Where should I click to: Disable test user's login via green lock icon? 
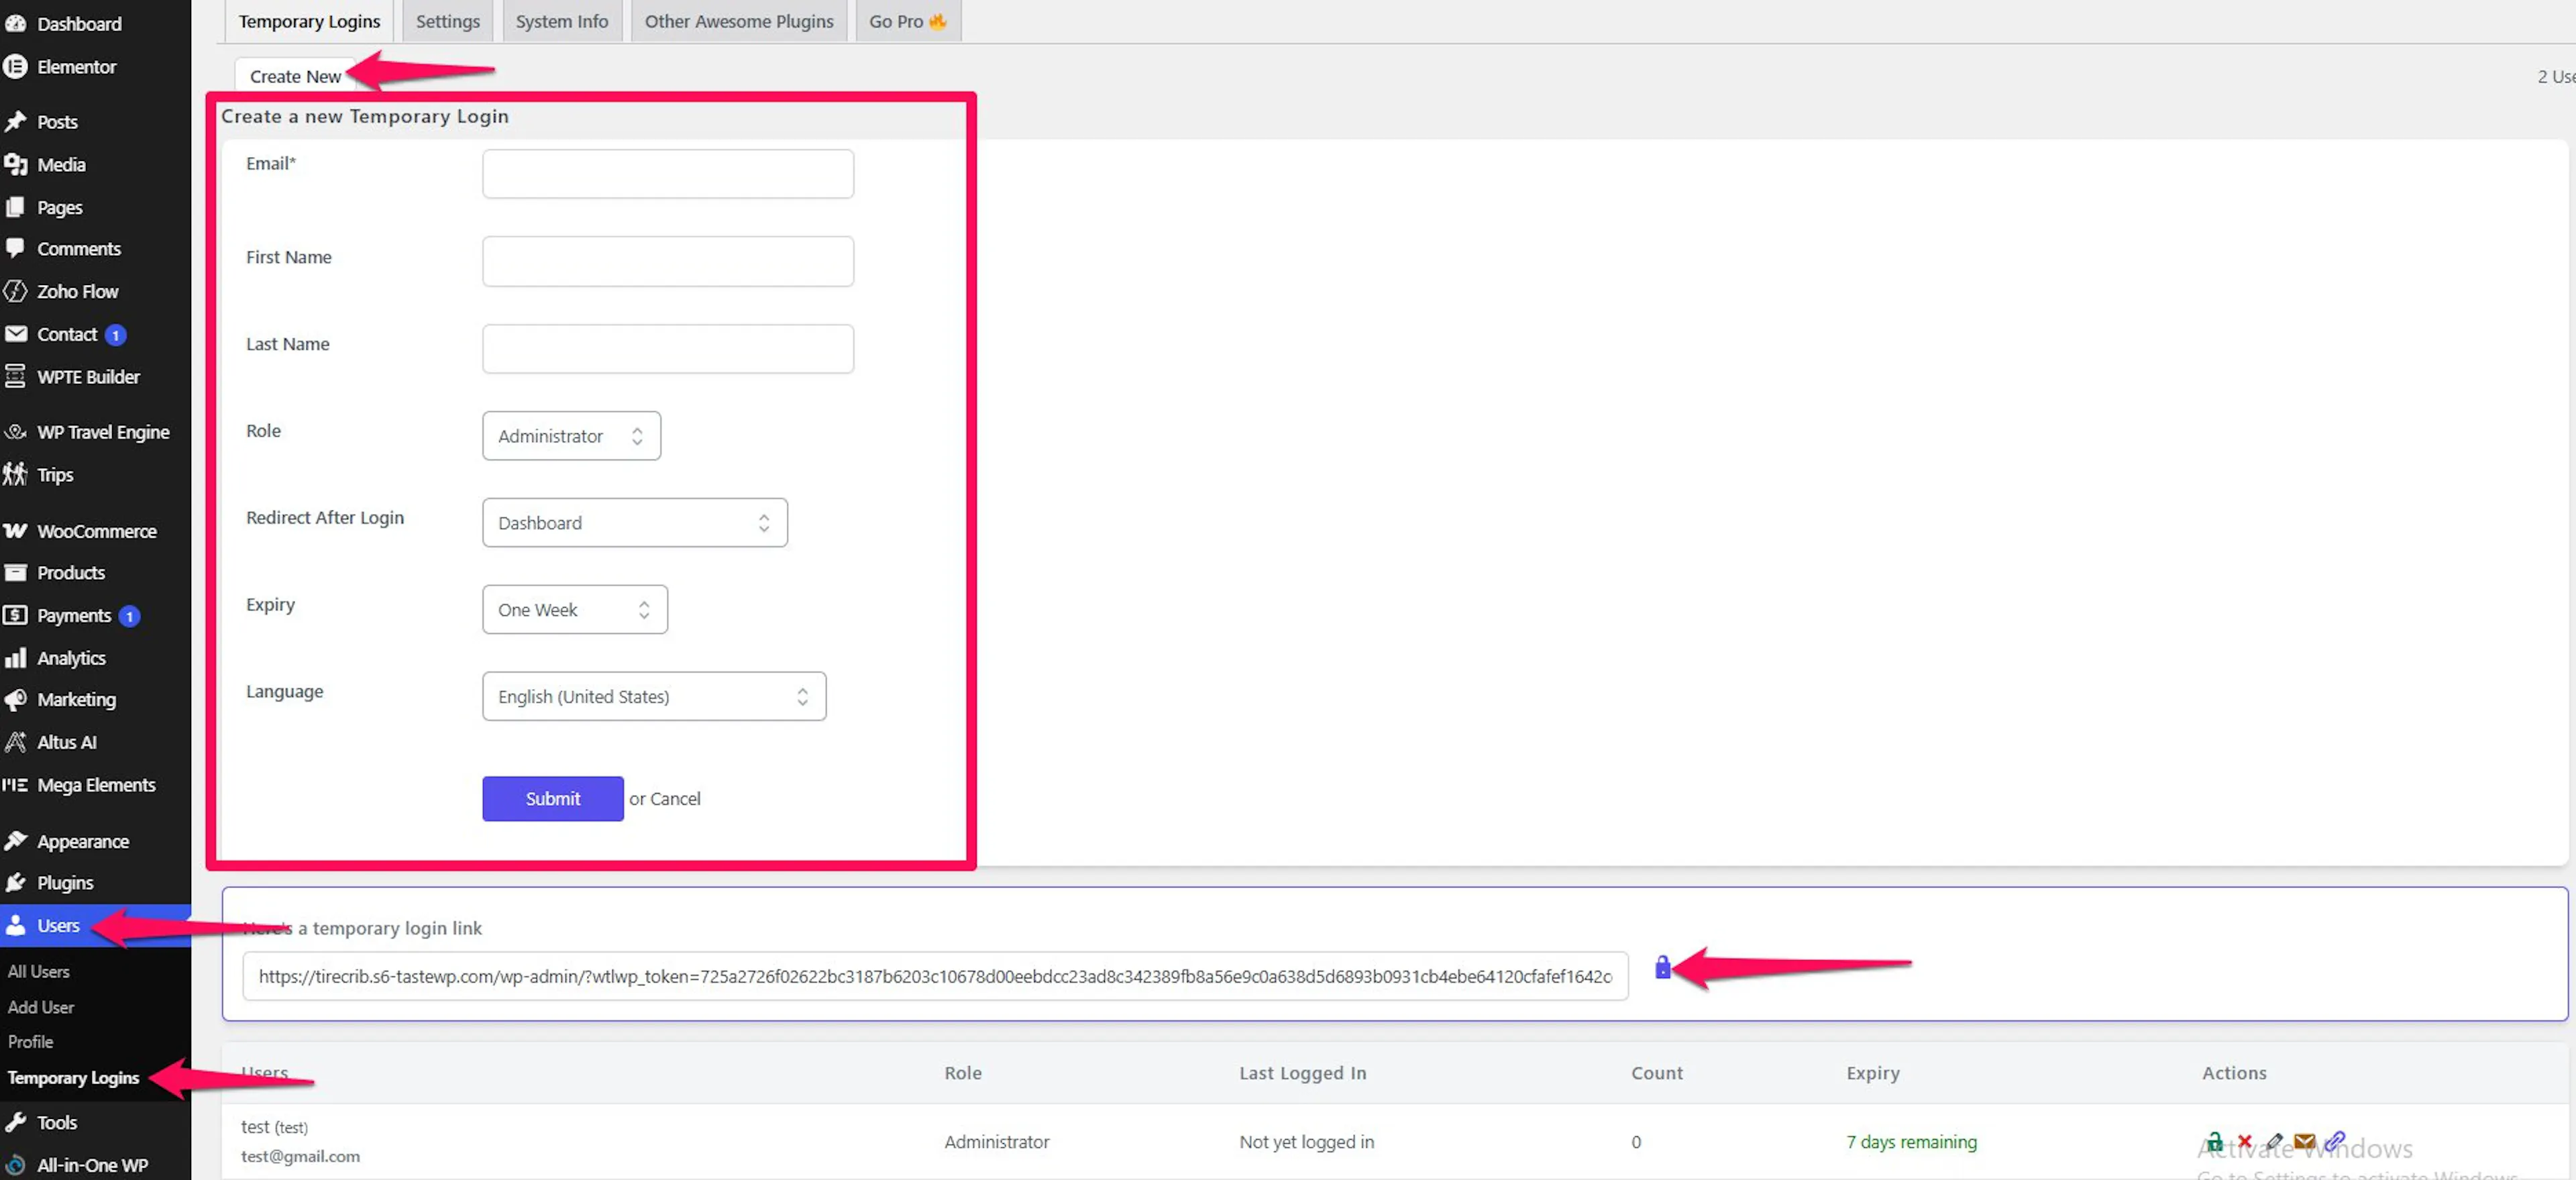pos(2216,1141)
